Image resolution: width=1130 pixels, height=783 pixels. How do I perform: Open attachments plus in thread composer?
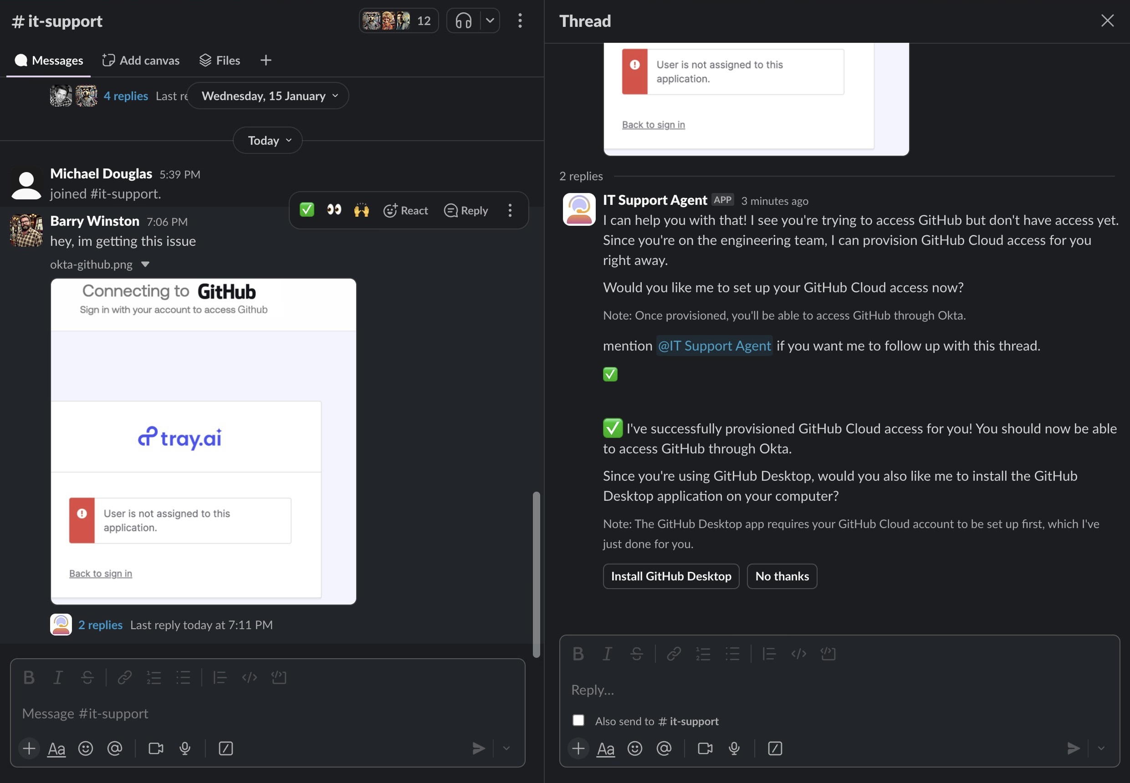pyautogui.click(x=578, y=748)
